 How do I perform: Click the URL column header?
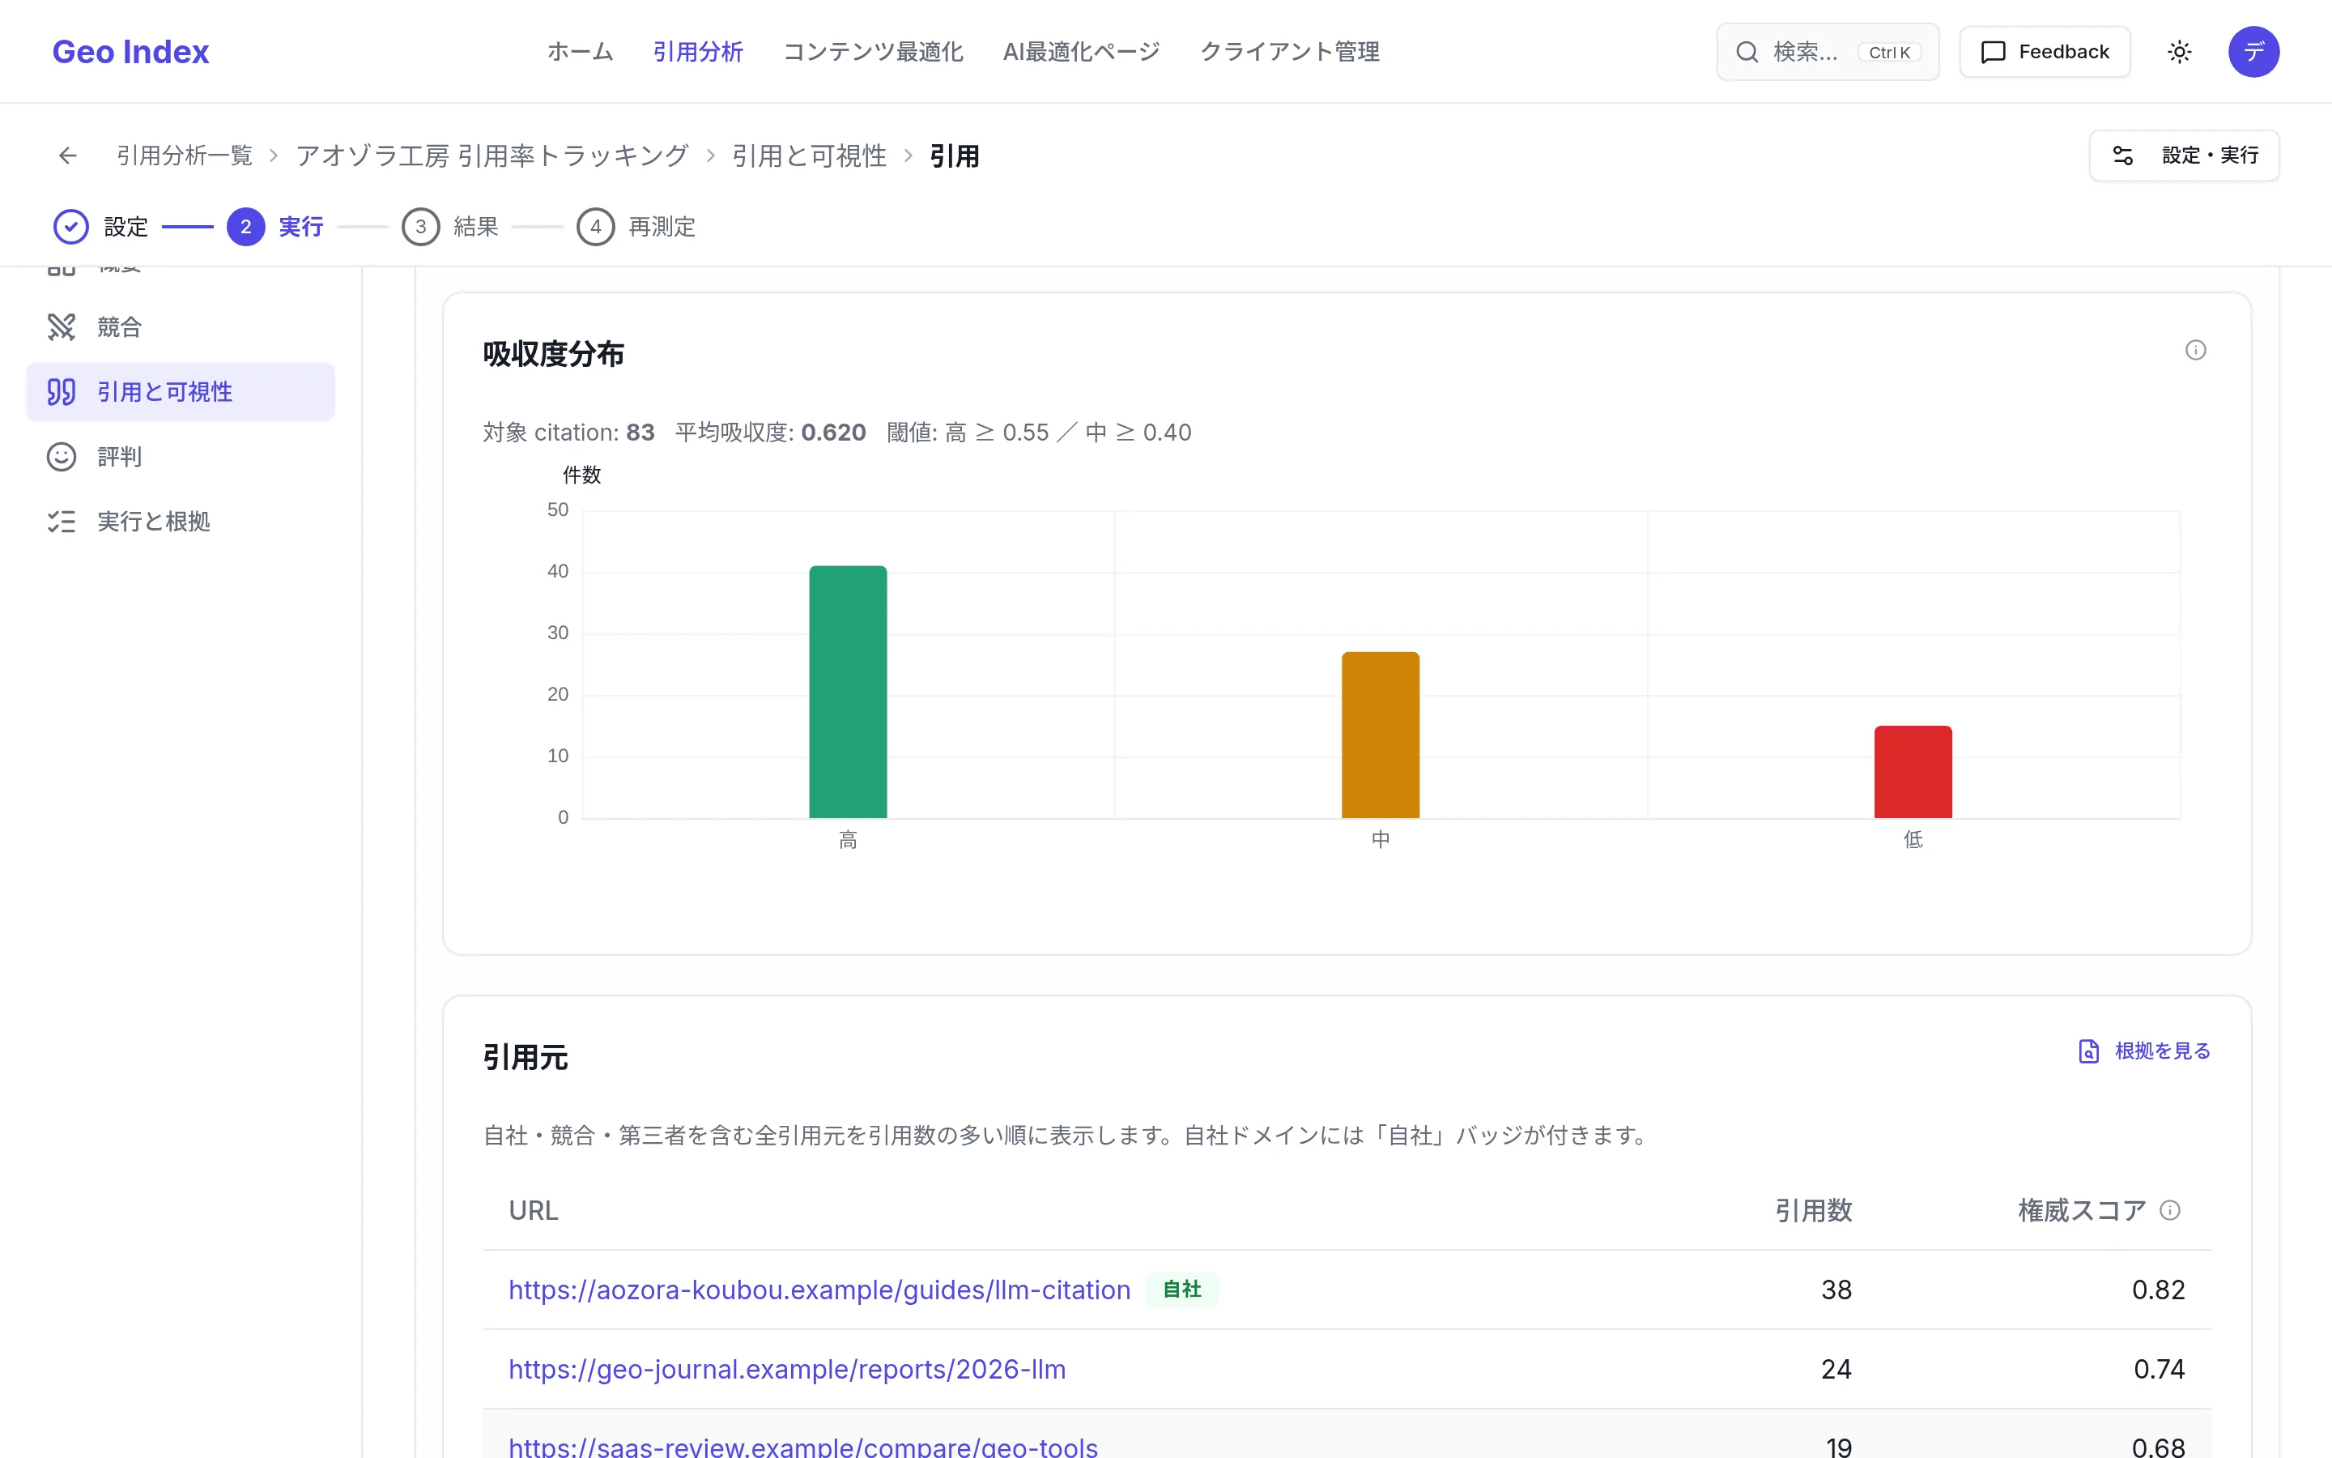tap(533, 1210)
